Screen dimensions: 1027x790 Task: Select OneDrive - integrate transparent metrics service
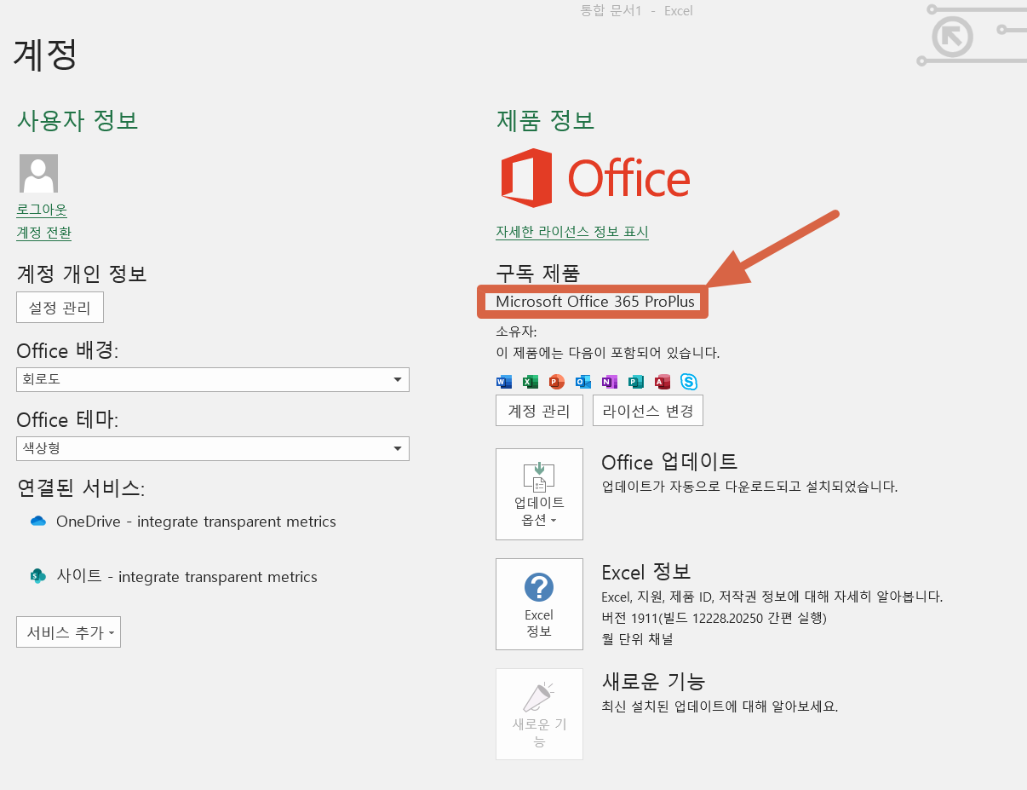click(183, 522)
